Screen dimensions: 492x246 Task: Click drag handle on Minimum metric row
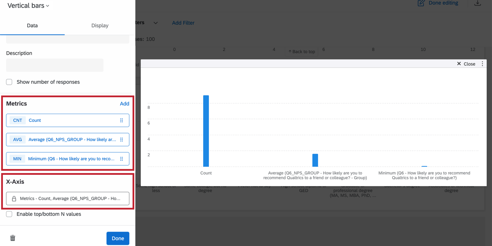tap(122, 159)
